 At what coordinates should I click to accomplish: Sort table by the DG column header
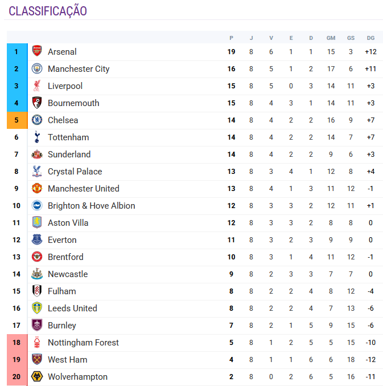(370, 38)
